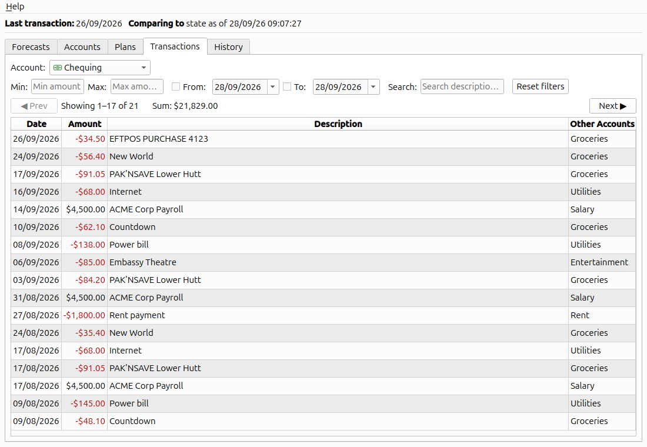Focus the Max amount field
Image resolution: width=647 pixels, height=447 pixels.
pos(136,86)
